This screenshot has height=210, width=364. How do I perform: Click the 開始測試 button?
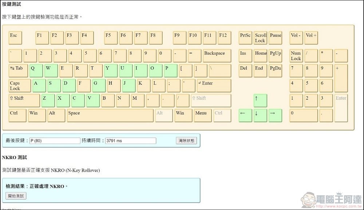click(16, 196)
